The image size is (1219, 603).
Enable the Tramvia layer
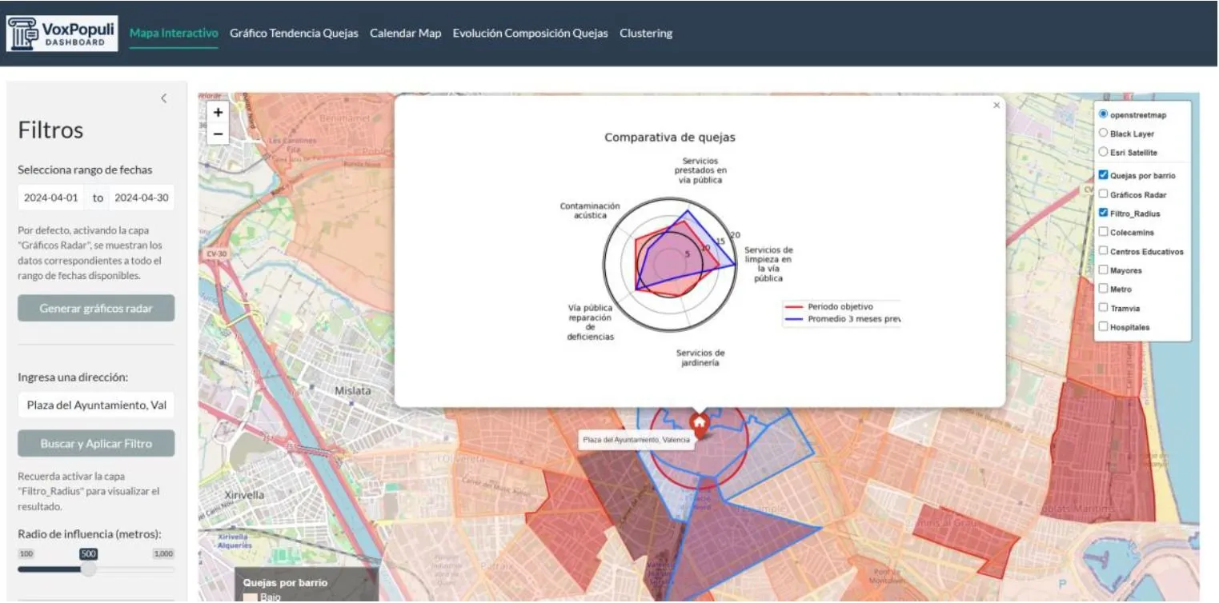pyautogui.click(x=1104, y=308)
